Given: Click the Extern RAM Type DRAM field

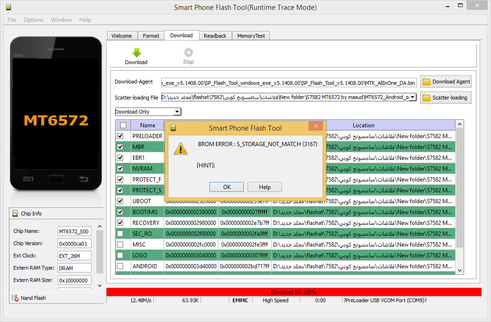Looking at the screenshot, I should [75, 268].
